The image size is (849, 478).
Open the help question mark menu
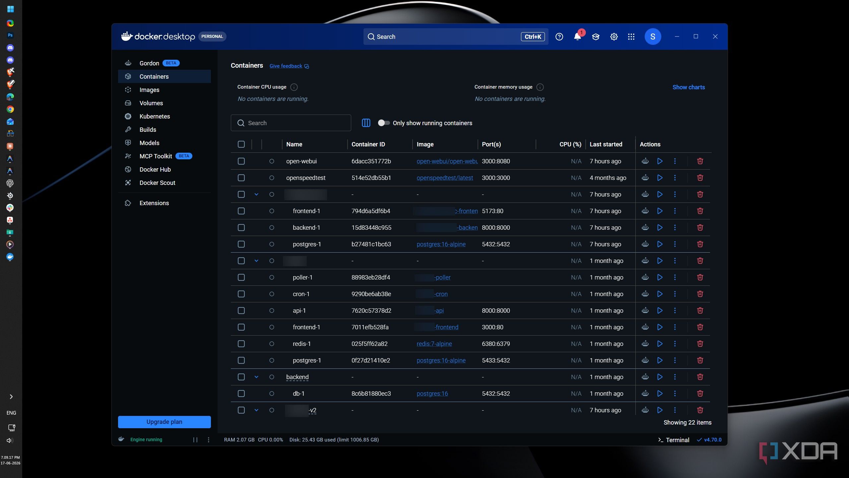pos(559,37)
